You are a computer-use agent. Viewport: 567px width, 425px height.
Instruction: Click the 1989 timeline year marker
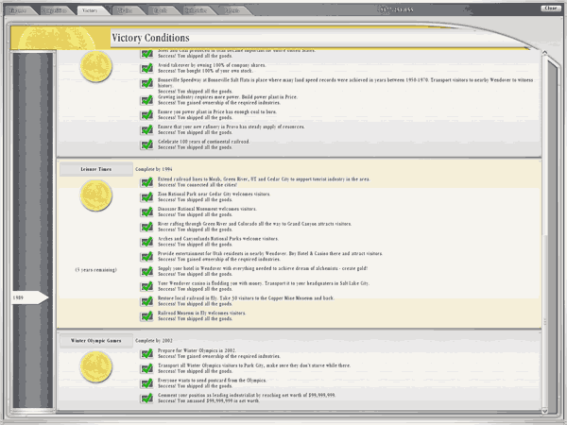[x=29, y=297]
